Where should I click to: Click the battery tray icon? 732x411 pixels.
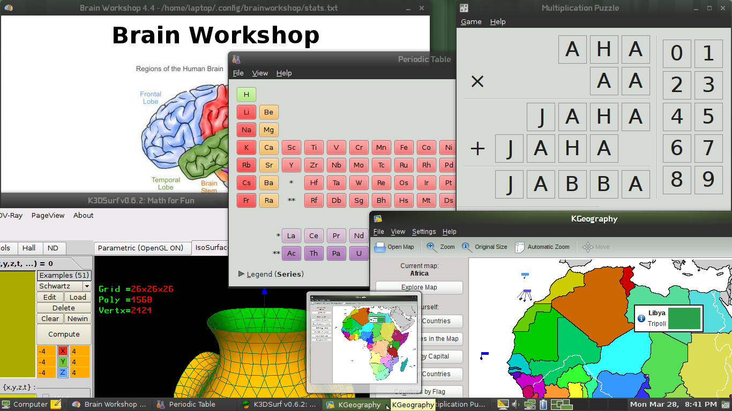[543, 405]
